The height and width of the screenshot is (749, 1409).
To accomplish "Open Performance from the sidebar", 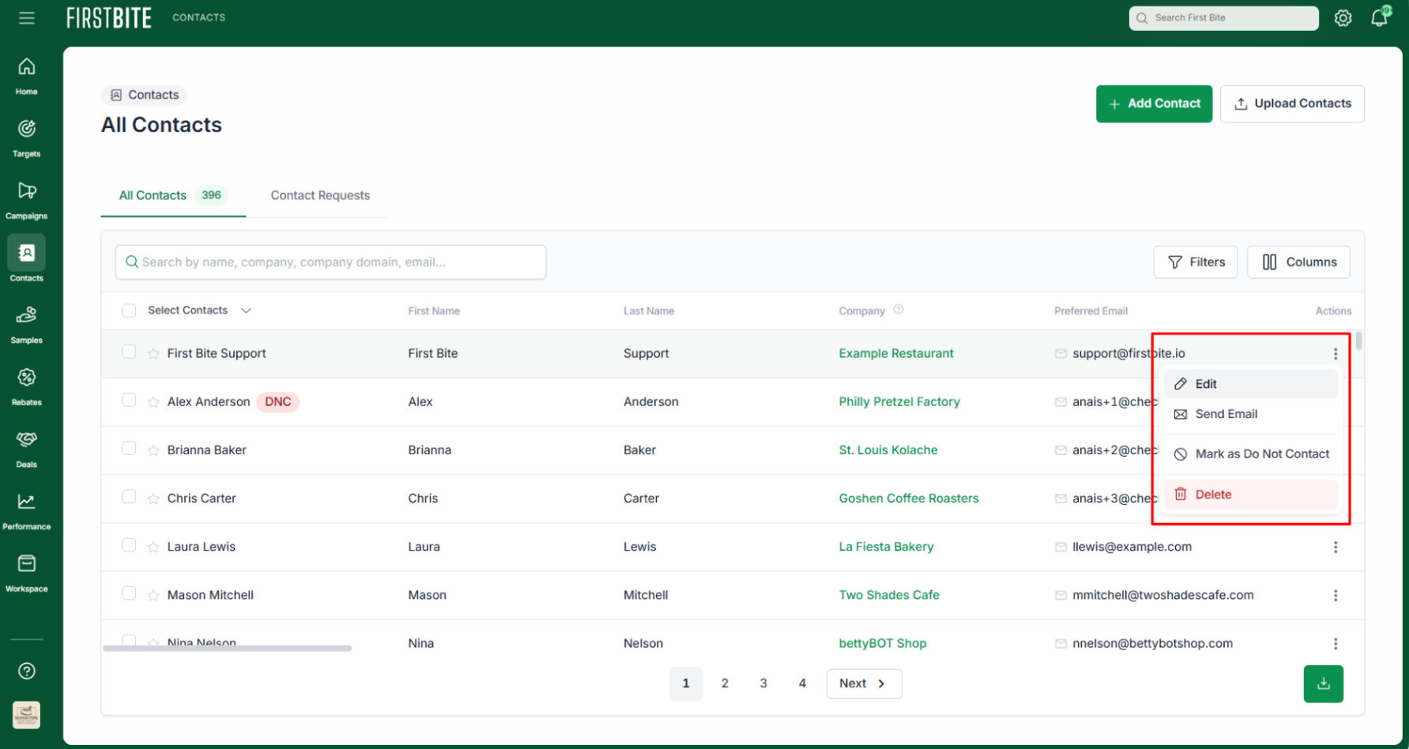I will tap(26, 510).
